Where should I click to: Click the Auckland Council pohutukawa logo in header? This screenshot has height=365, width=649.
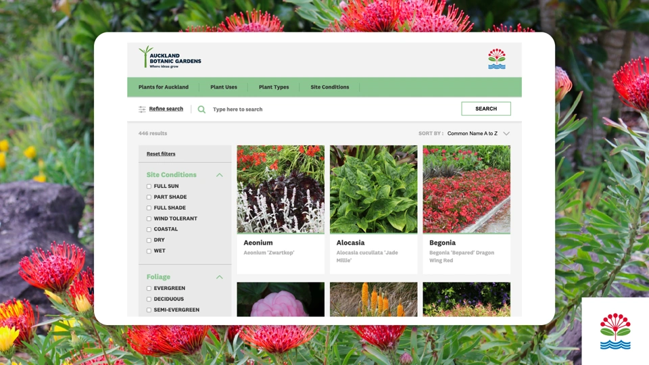(497, 59)
